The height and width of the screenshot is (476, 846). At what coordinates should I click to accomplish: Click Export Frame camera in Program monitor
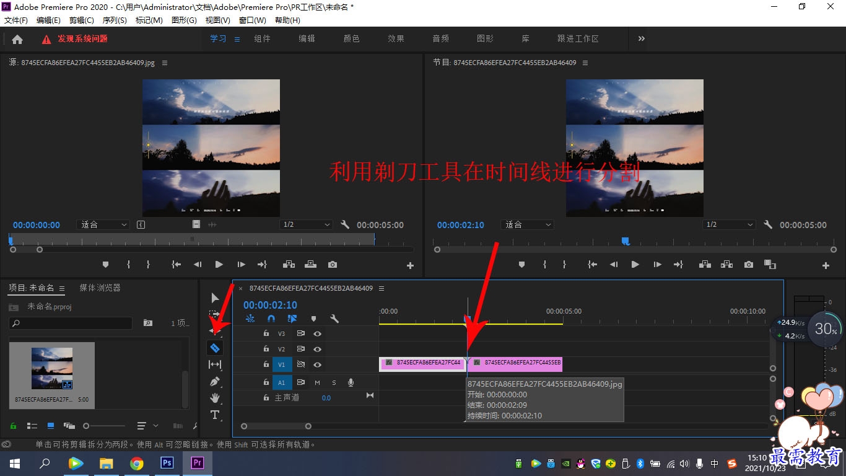[749, 265]
